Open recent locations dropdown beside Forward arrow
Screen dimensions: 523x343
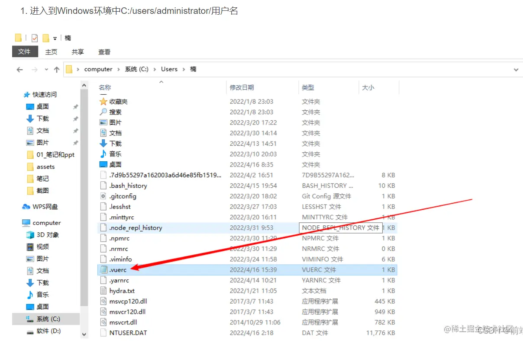click(46, 70)
